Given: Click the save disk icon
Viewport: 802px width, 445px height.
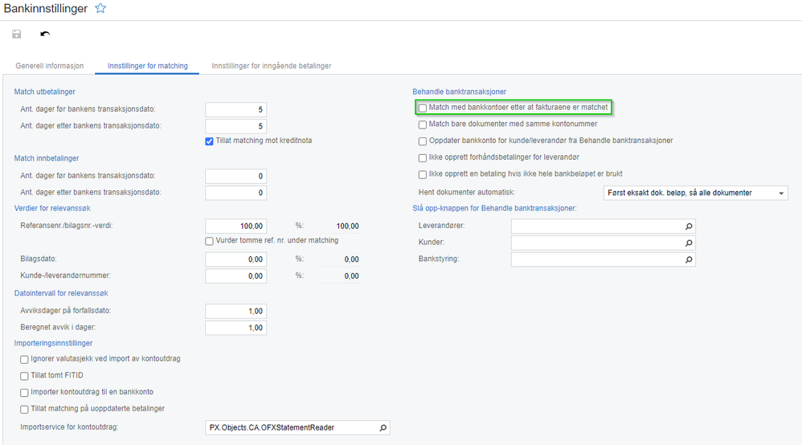Looking at the screenshot, I should 16,34.
